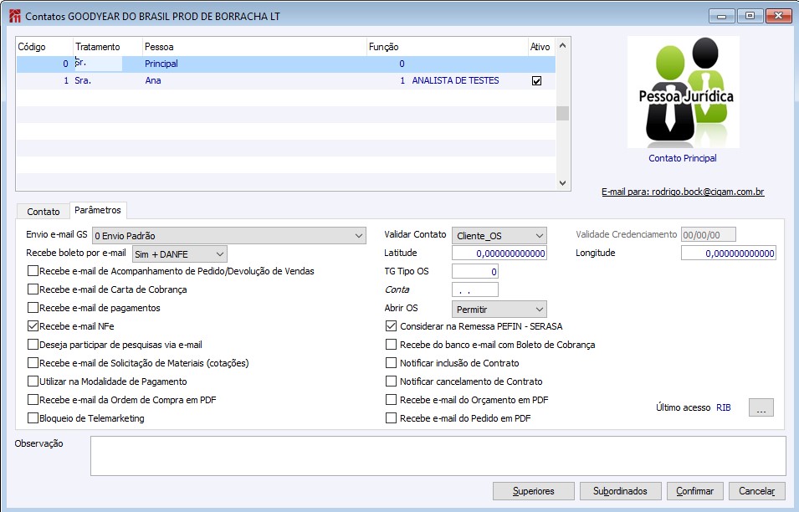This screenshot has width=799, height=512.
Task: Click the Ativo column header
Action: coord(540,47)
